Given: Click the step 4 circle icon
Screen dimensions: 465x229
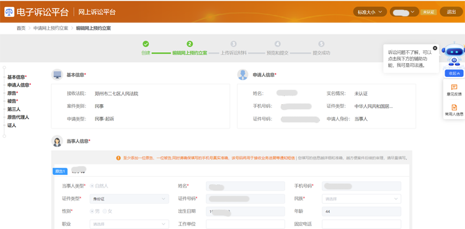Looking at the screenshot, I should (277, 44).
